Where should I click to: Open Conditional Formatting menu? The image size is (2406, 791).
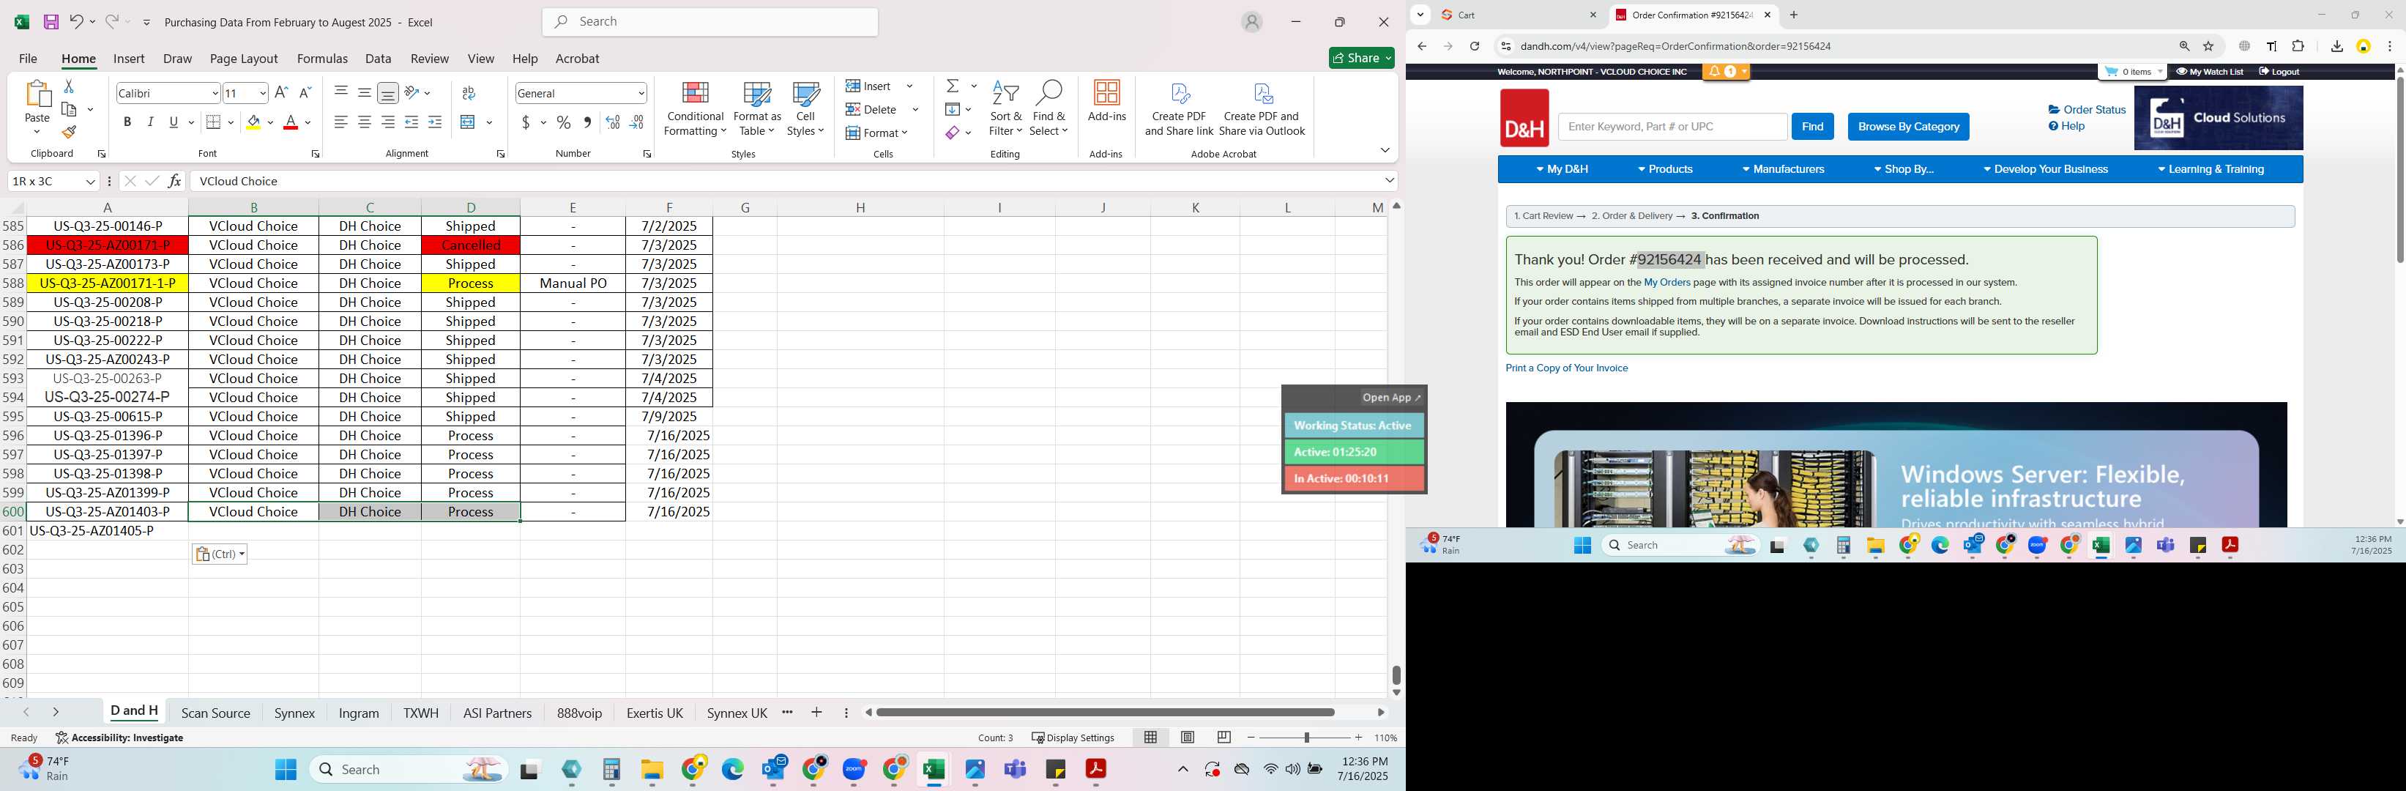pyautogui.click(x=695, y=109)
